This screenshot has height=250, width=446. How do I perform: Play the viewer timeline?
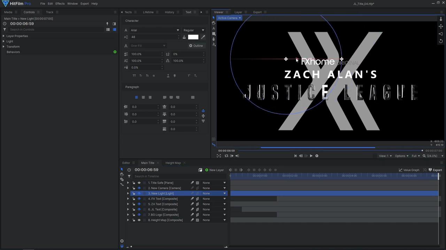[311, 156]
